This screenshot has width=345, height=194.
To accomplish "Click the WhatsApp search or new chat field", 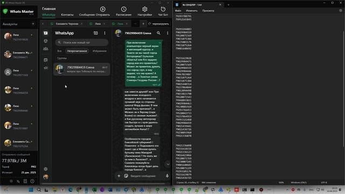I will 81,42.
